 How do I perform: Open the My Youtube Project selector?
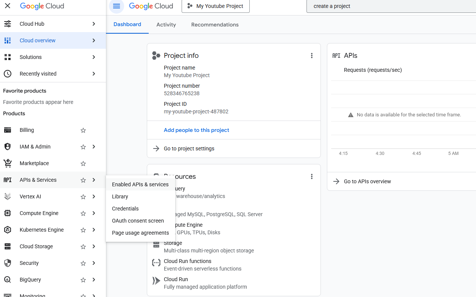[x=215, y=6]
